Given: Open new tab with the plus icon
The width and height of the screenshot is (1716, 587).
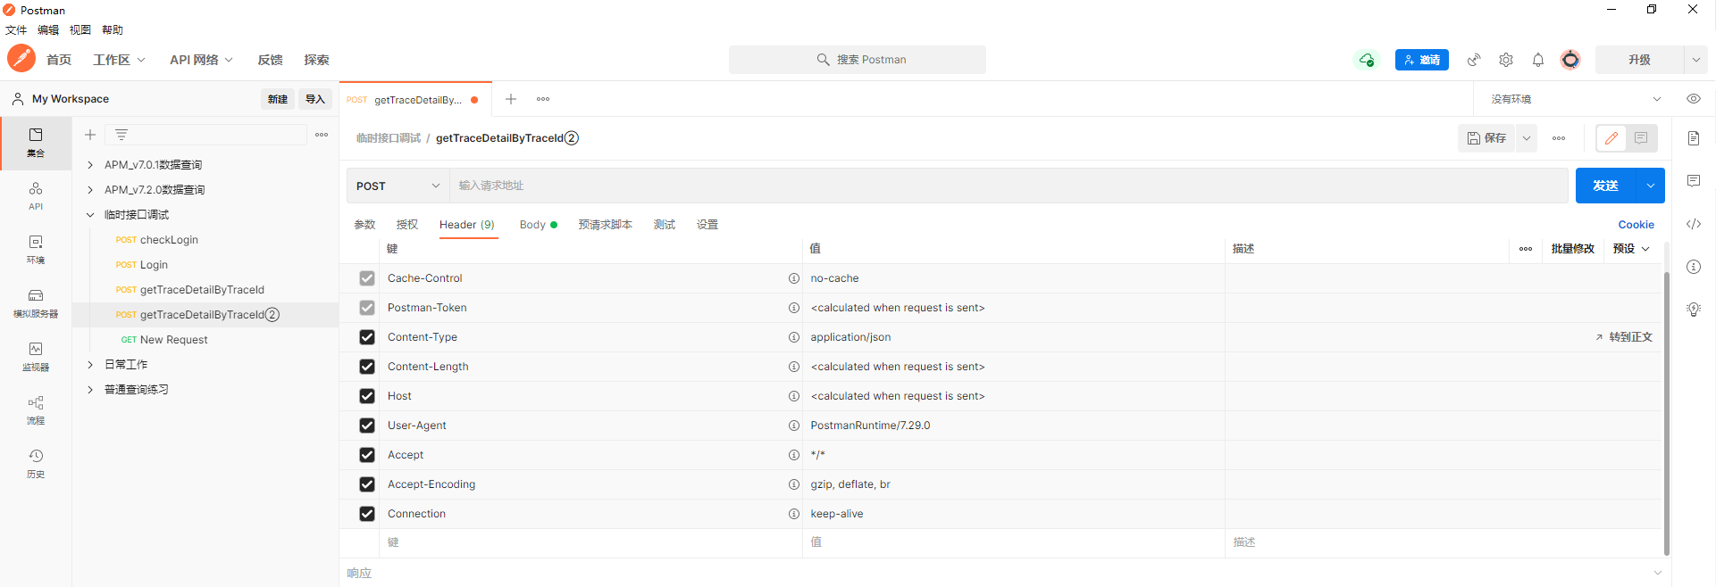Looking at the screenshot, I should click(x=511, y=99).
